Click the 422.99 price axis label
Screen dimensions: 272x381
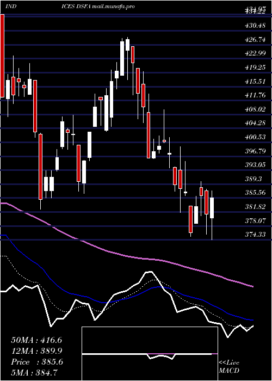click(255, 53)
